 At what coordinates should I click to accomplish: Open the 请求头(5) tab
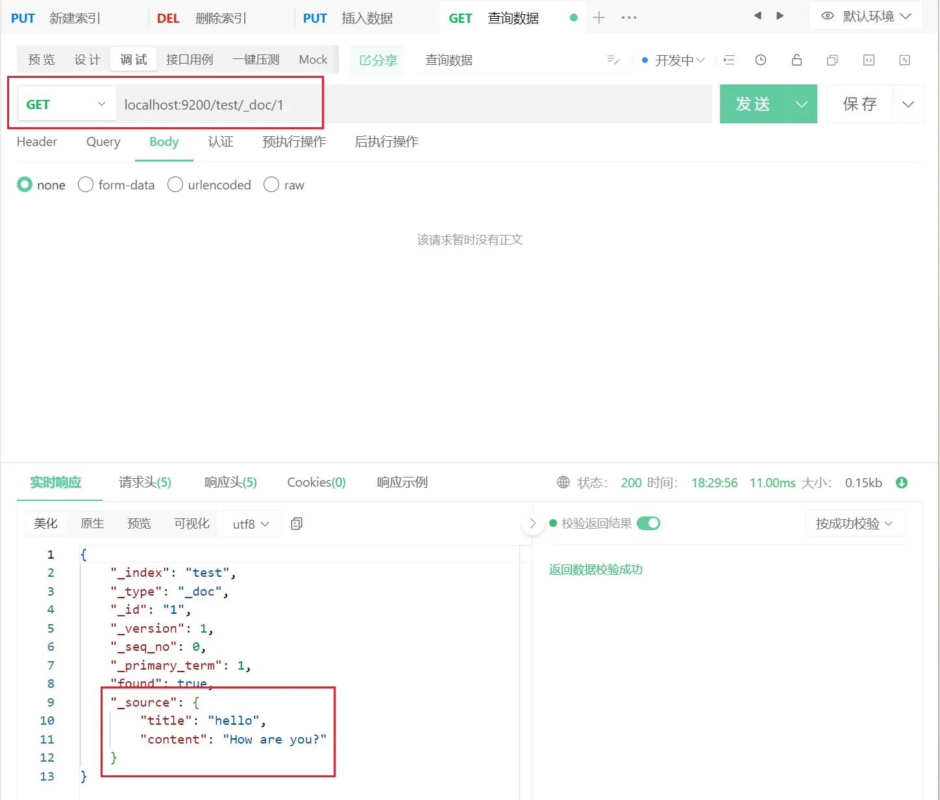point(145,482)
